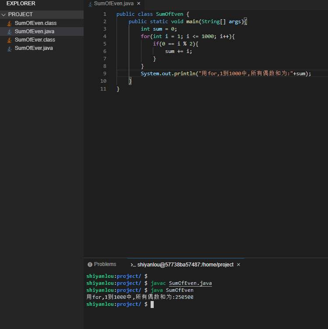
Task: Click the EXPLORER panel title
Action: coord(21,3)
